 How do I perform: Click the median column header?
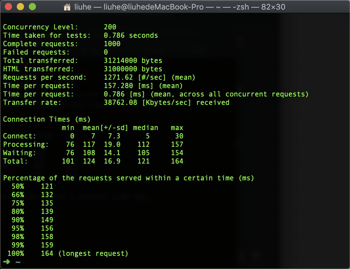145,128
